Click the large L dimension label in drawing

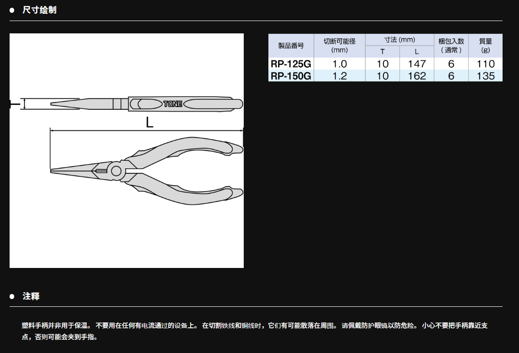point(149,122)
